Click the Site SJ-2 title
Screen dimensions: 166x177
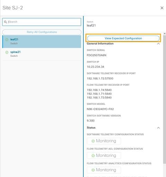(x=13, y=8)
